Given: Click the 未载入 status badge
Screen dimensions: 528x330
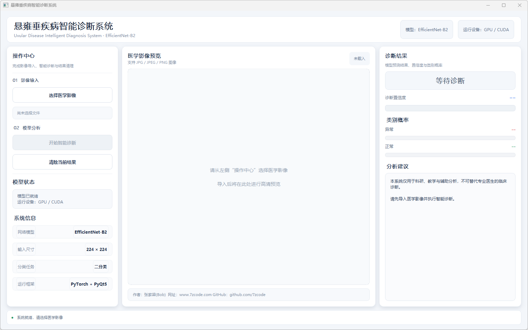Looking at the screenshot, I should tap(359, 59).
